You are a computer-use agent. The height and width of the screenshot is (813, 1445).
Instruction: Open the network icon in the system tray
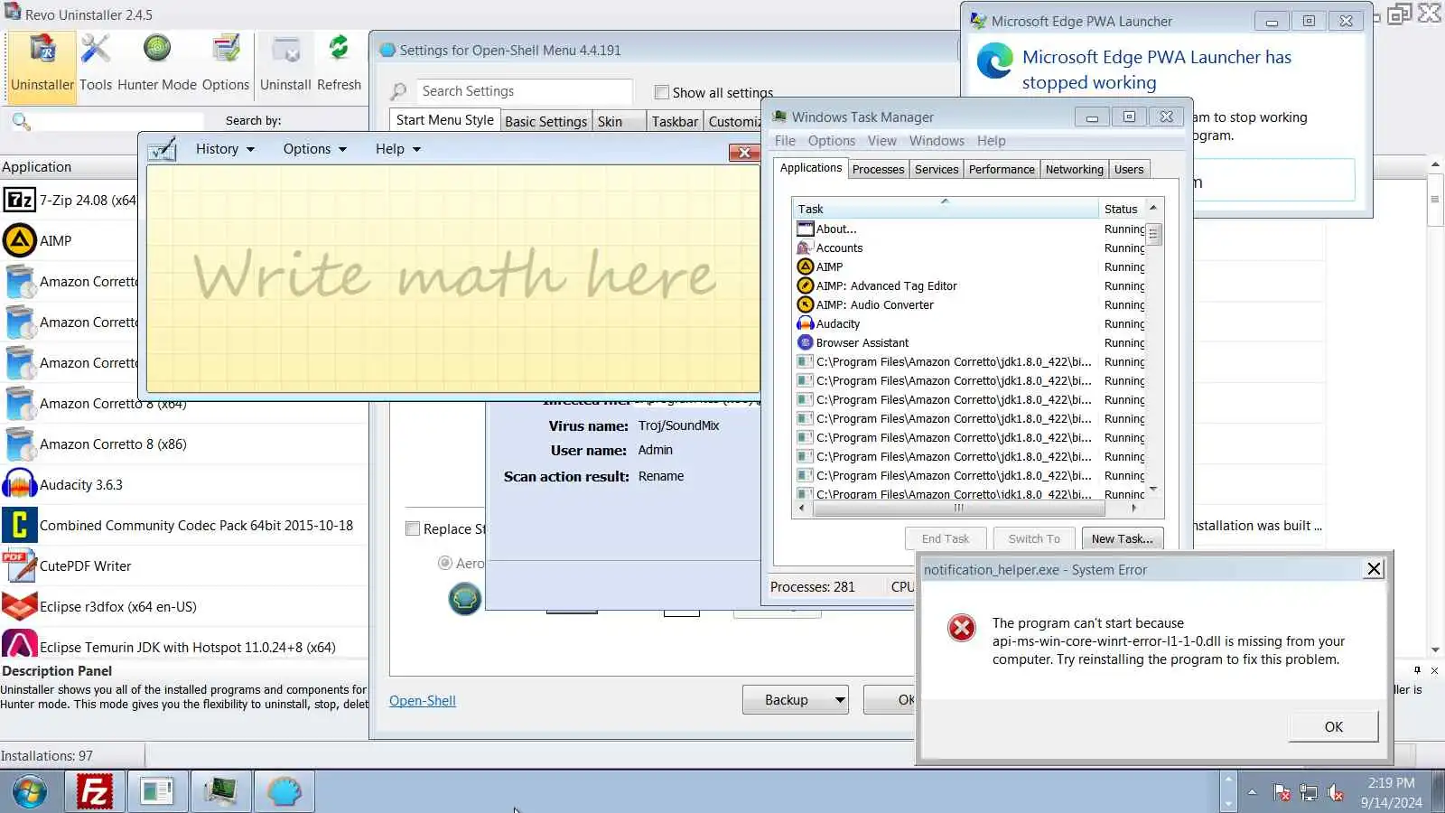click(1309, 793)
